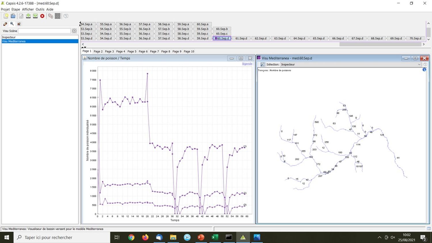Click the Visu Scène filter text field
The height and width of the screenshot is (243, 432).
click(44, 31)
